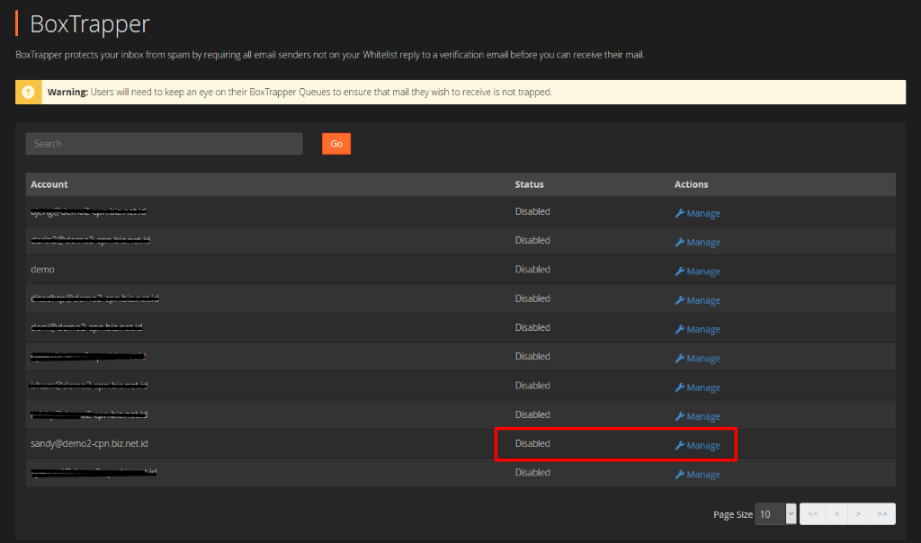The image size is (921, 543).
Task: Open the Page Size dropdown
Action: click(x=772, y=513)
